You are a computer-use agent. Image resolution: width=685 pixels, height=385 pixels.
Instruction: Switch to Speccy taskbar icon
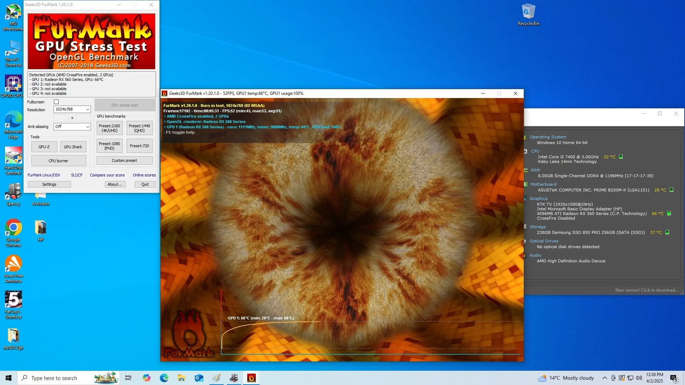click(x=234, y=378)
